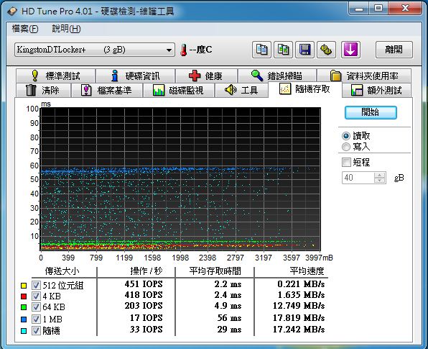Open the 說明(H) menu

66,29
